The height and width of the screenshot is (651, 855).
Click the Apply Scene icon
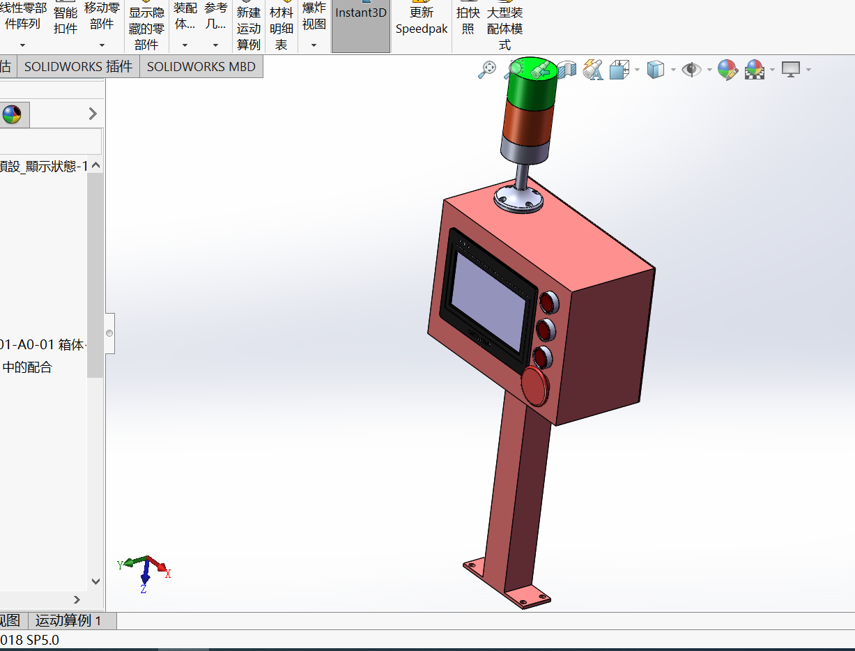click(754, 70)
